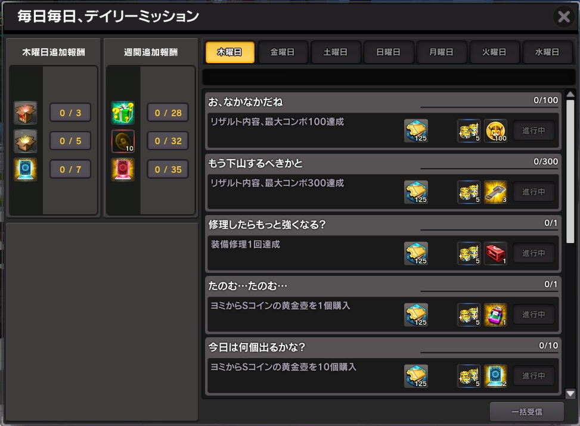This screenshot has height=426, width=580.
Task: Click 進行中 button for 最大コンボ100達成
Action: [x=534, y=130]
